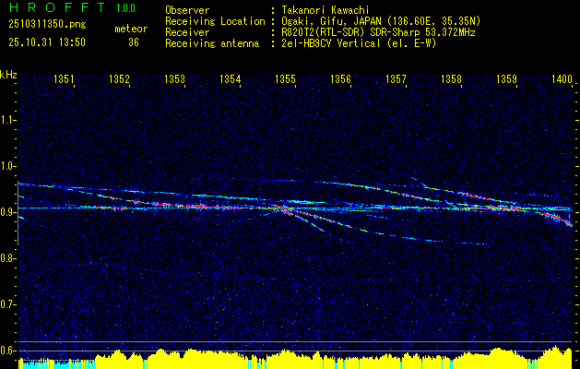Click the HROFFT program title text
Screen dimensions: 580x369
pos(57,7)
